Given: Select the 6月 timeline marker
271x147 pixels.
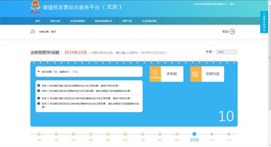Looking at the screenshot, I should tap(125, 134).
